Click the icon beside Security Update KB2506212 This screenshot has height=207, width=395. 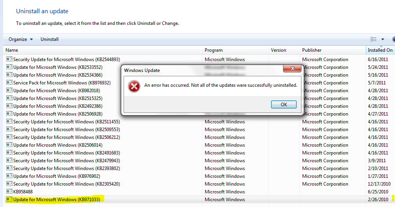pyautogui.click(x=9, y=137)
